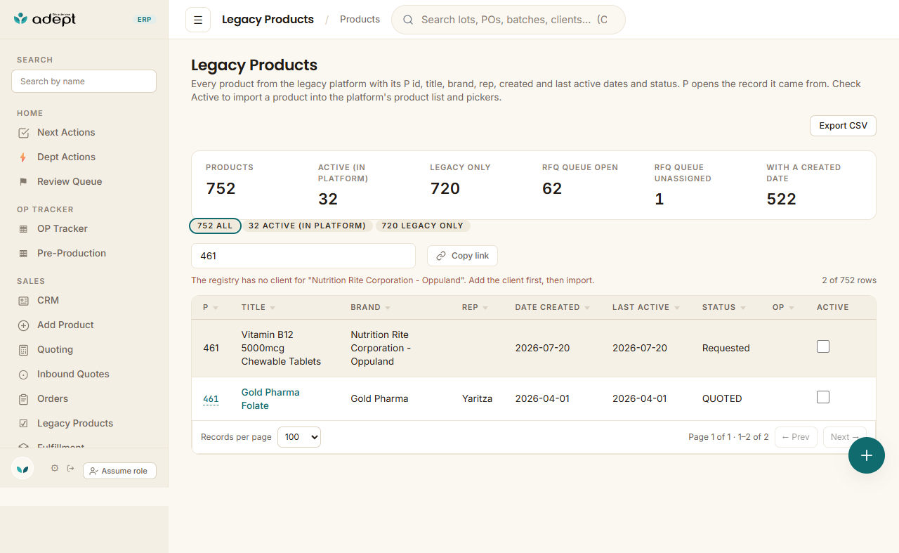Click the sign-out arrow icon

[x=70, y=468]
